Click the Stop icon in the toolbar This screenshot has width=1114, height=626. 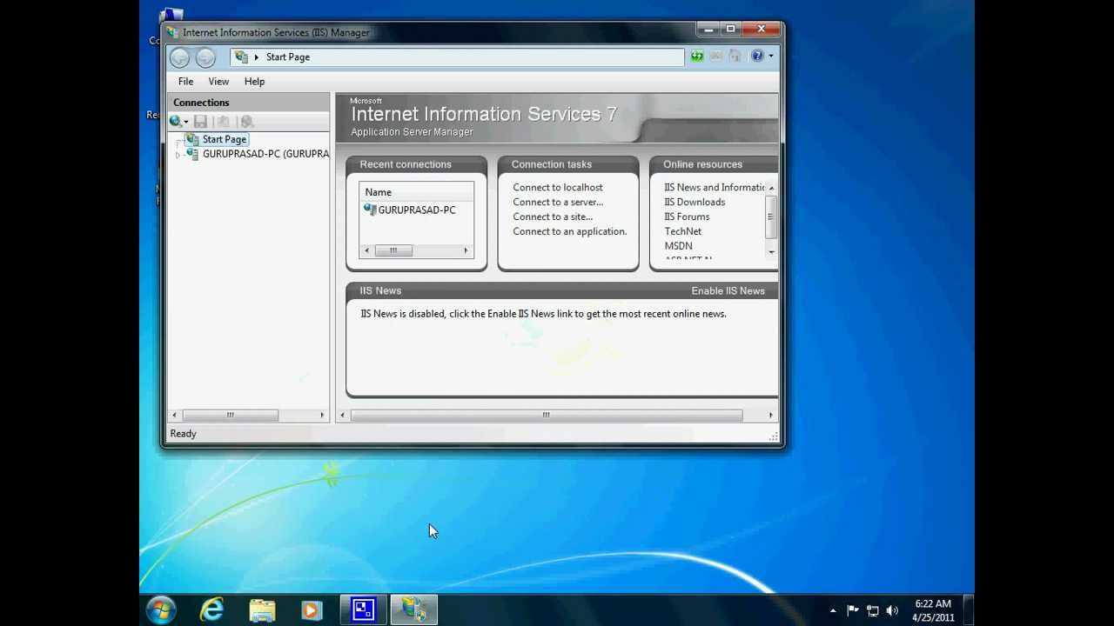pos(716,57)
